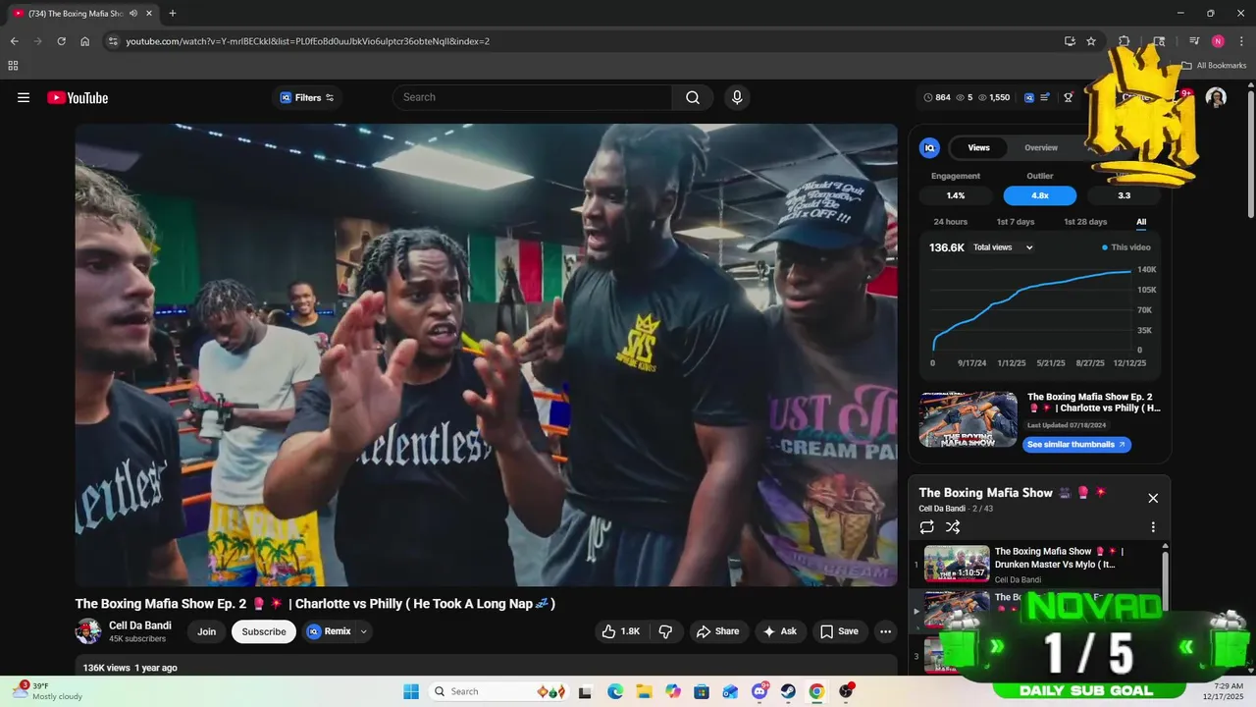Open the browser home page
The image size is (1256, 707).
tap(85, 41)
